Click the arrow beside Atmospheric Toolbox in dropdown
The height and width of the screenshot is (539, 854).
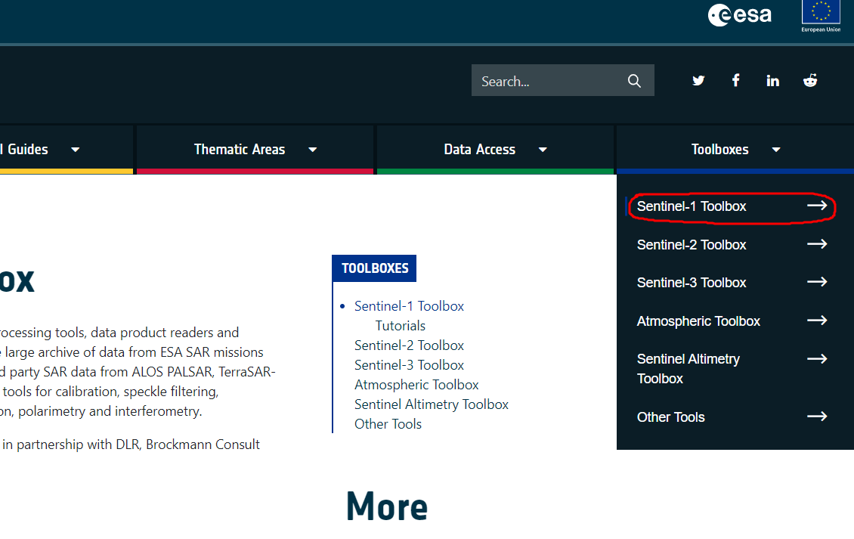pyautogui.click(x=817, y=321)
